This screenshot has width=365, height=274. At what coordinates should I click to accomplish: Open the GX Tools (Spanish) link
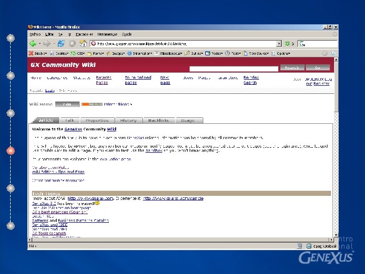[49, 233]
